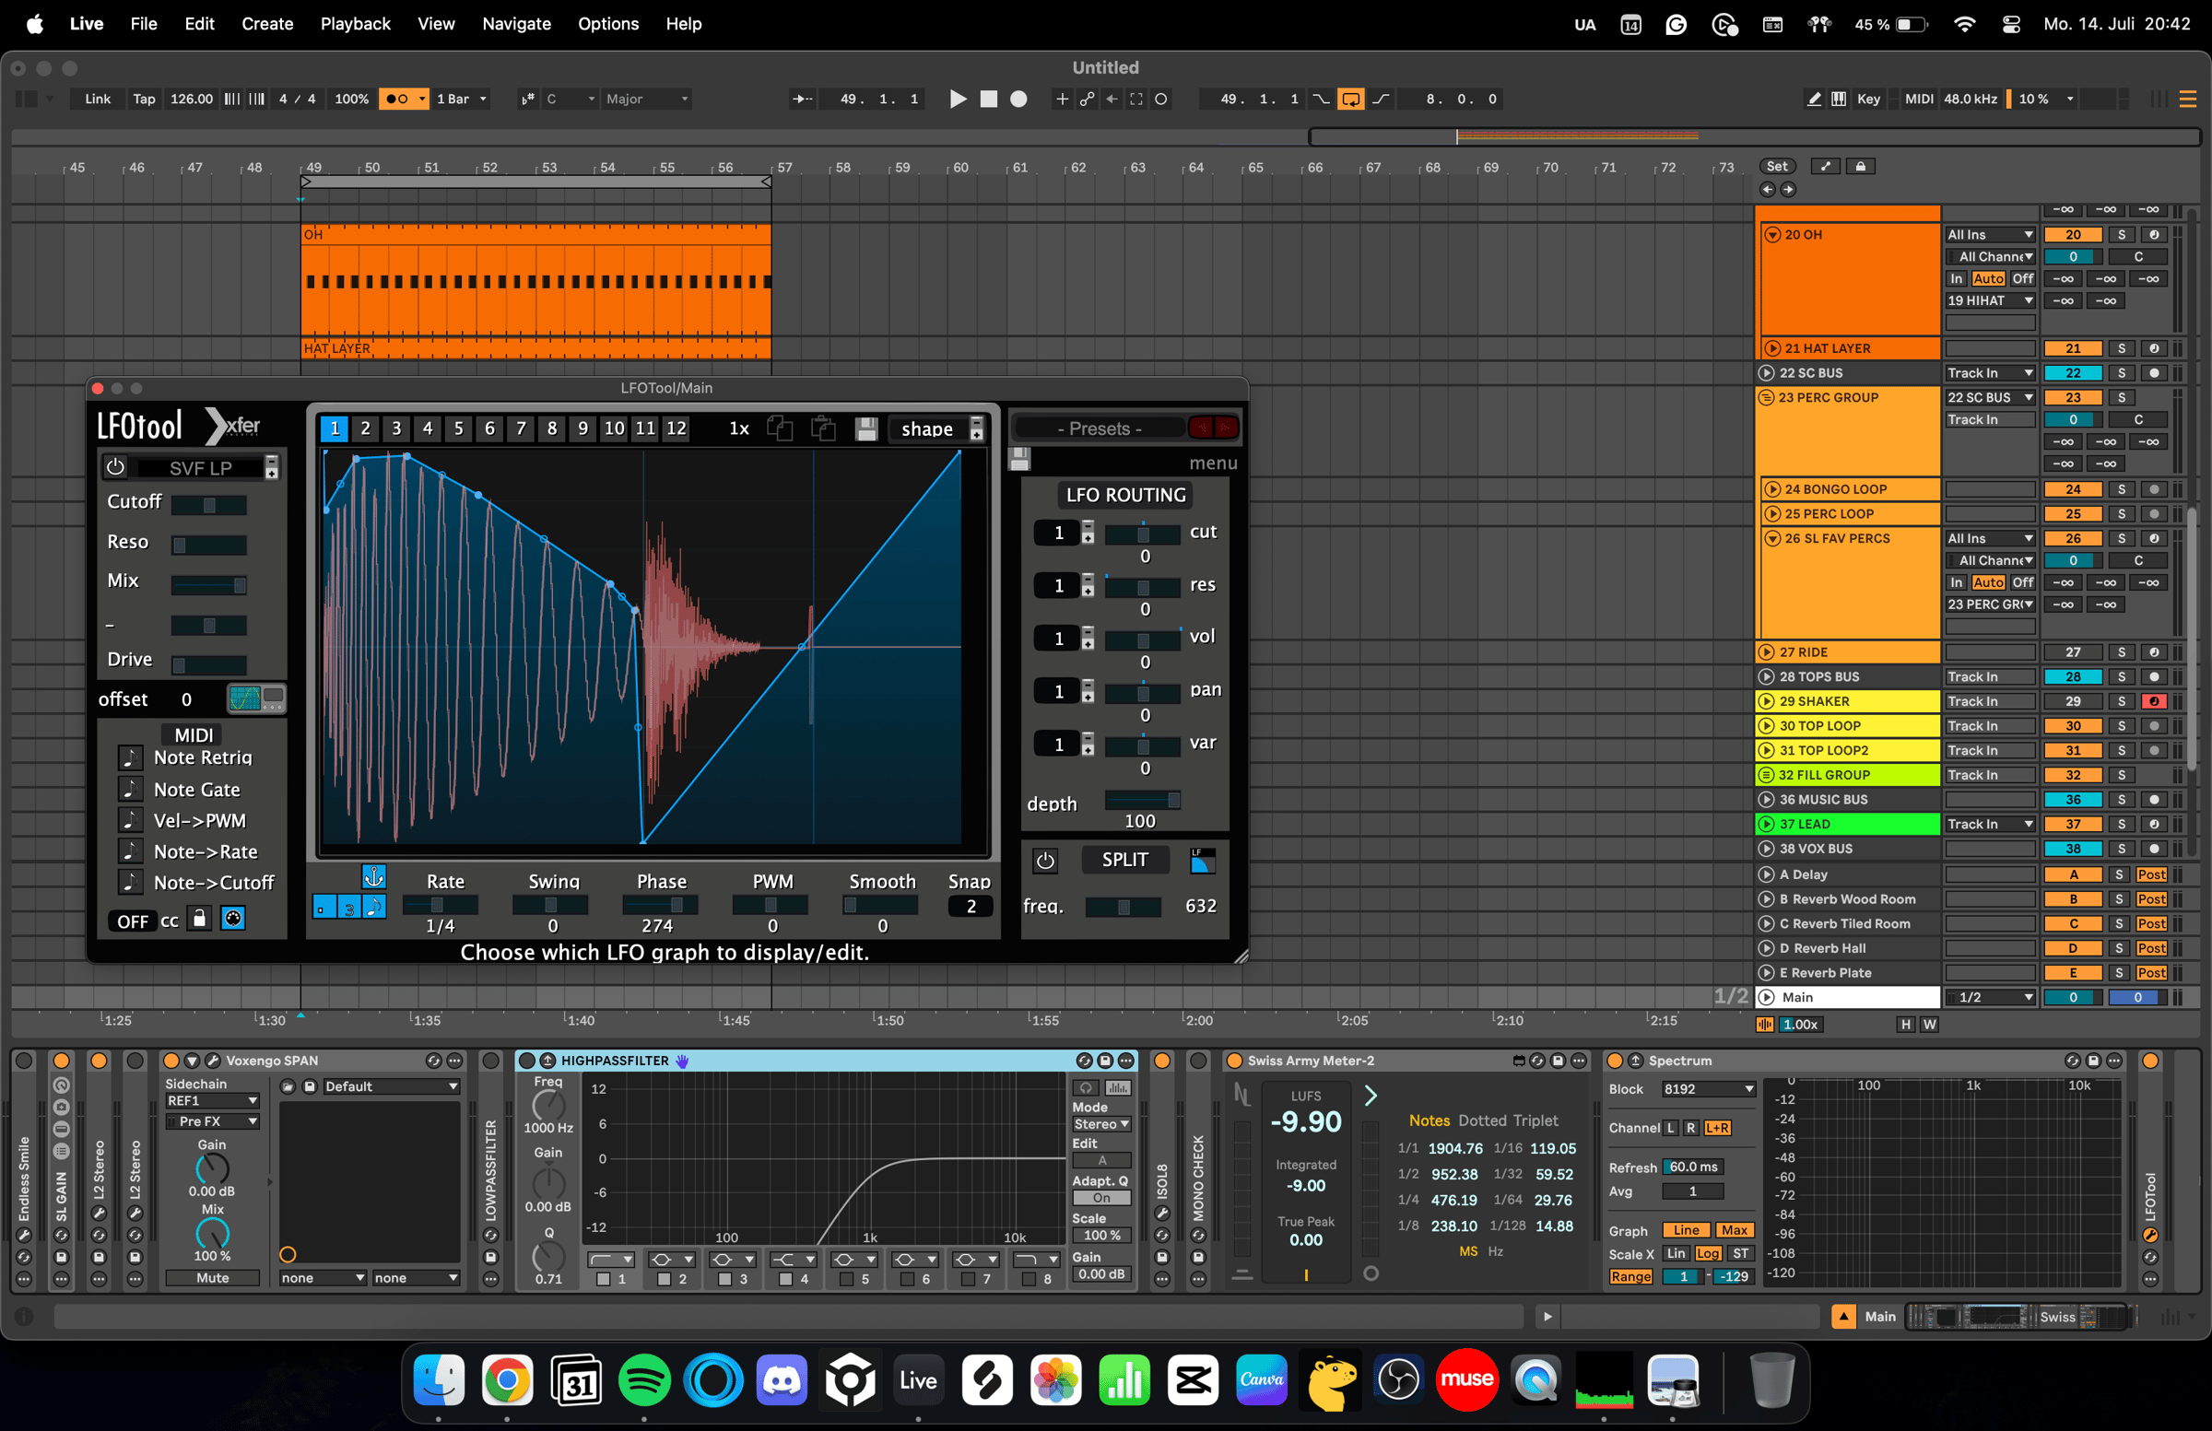Viewport: 2212px width, 1431px height.
Task: Click the LFOTool CC lock icon
Action: pyautogui.click(x=199, y=919)
